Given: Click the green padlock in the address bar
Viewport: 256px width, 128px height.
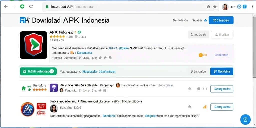Looking at the screenshot, I should tap(47, 7).
